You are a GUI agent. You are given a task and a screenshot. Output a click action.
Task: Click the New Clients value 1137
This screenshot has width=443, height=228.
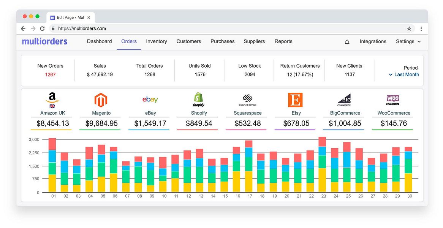(350, 74)
